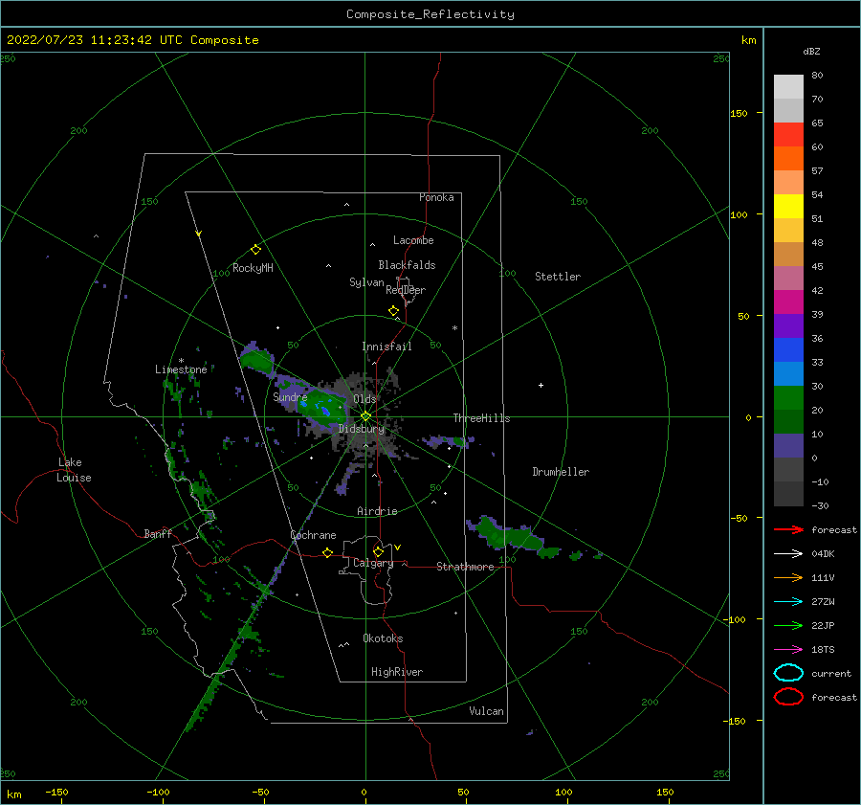
Task: Click the white 04DK arrow icon
Action: click(x=788, y=554)
